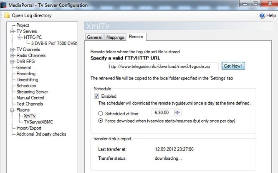Switch to the General tab

click(x=94, y=37)
